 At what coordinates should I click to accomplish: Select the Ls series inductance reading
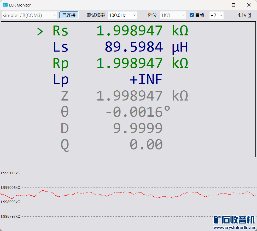tap(134, 47)
